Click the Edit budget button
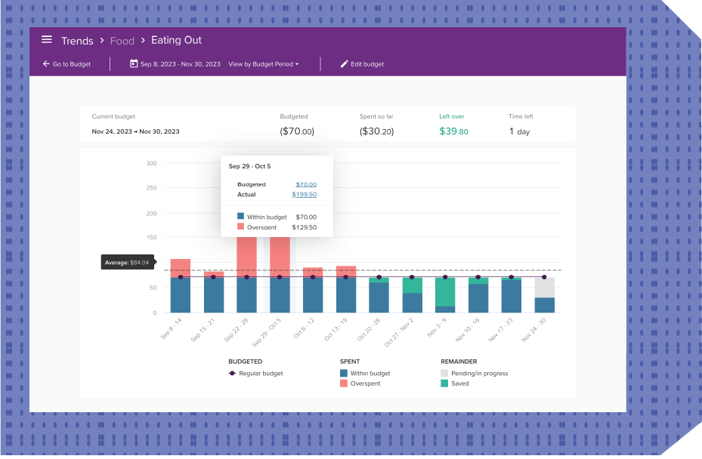 [x=367, y=64]
